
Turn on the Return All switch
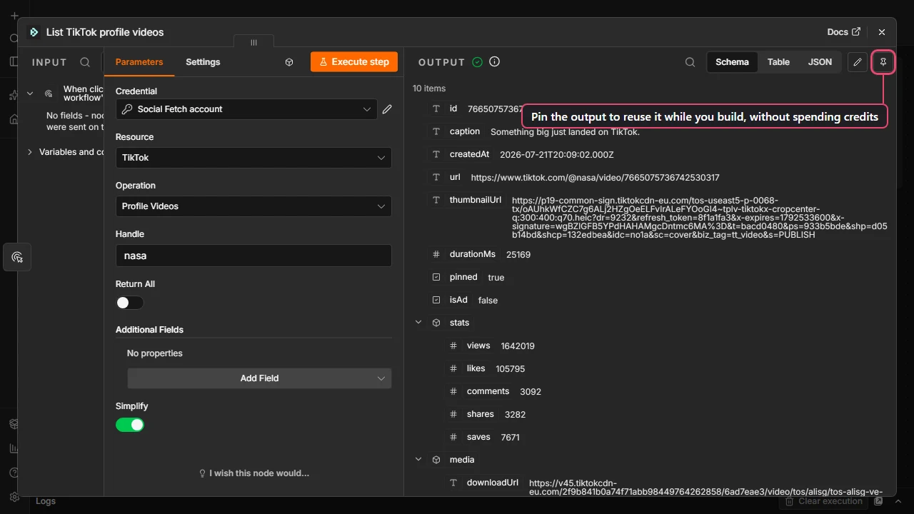pos(130,303)
